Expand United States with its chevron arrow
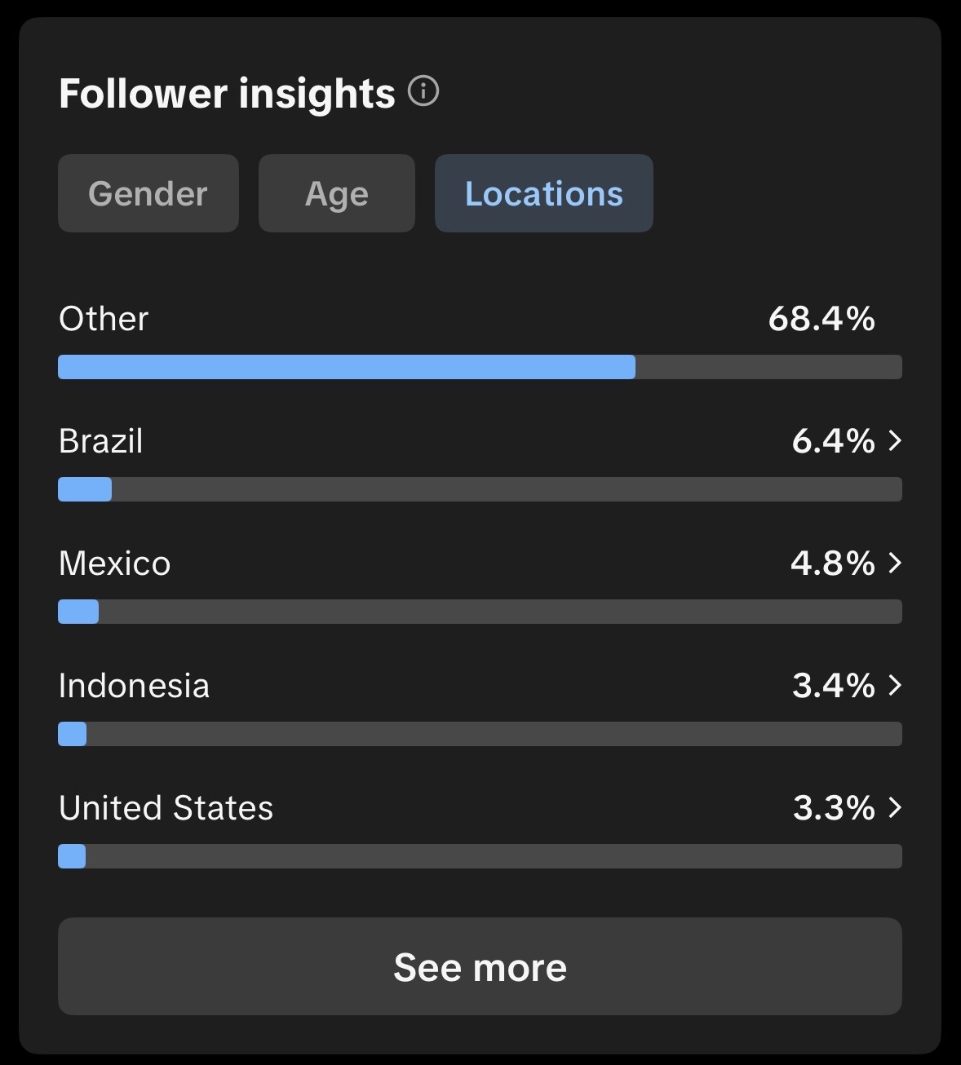The height and width of the screenshot is (1065, 961). pos(895,808)
